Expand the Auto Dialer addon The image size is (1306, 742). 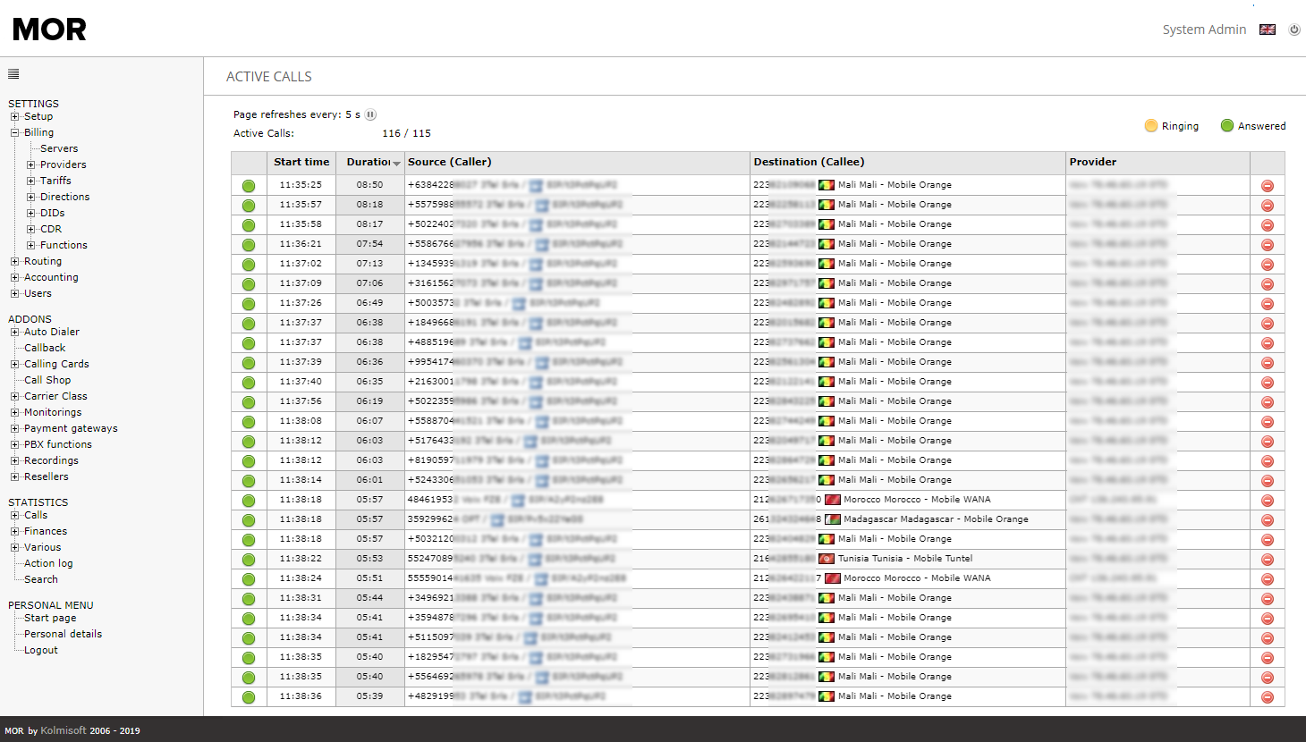coord(15,332)
